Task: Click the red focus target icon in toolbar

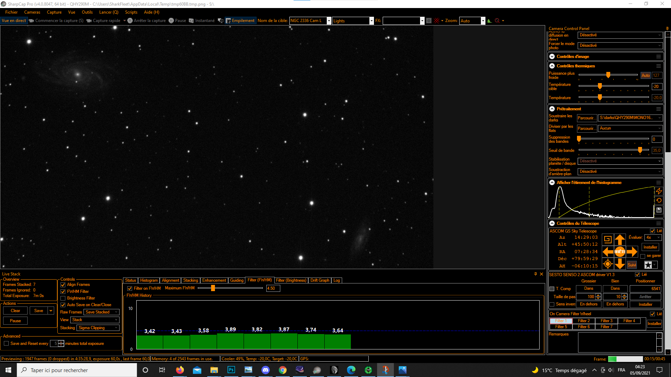Action: pos(497,21)
